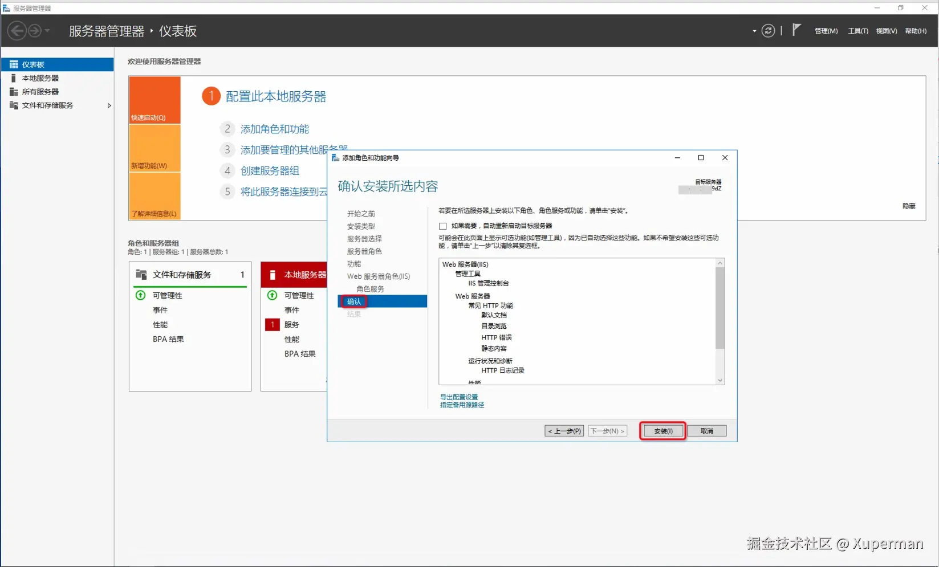Open the notifications flag icon
Image resolution: width=939 pixels, height=567 pixels.
pyautogui.click(x=796, y=30)
